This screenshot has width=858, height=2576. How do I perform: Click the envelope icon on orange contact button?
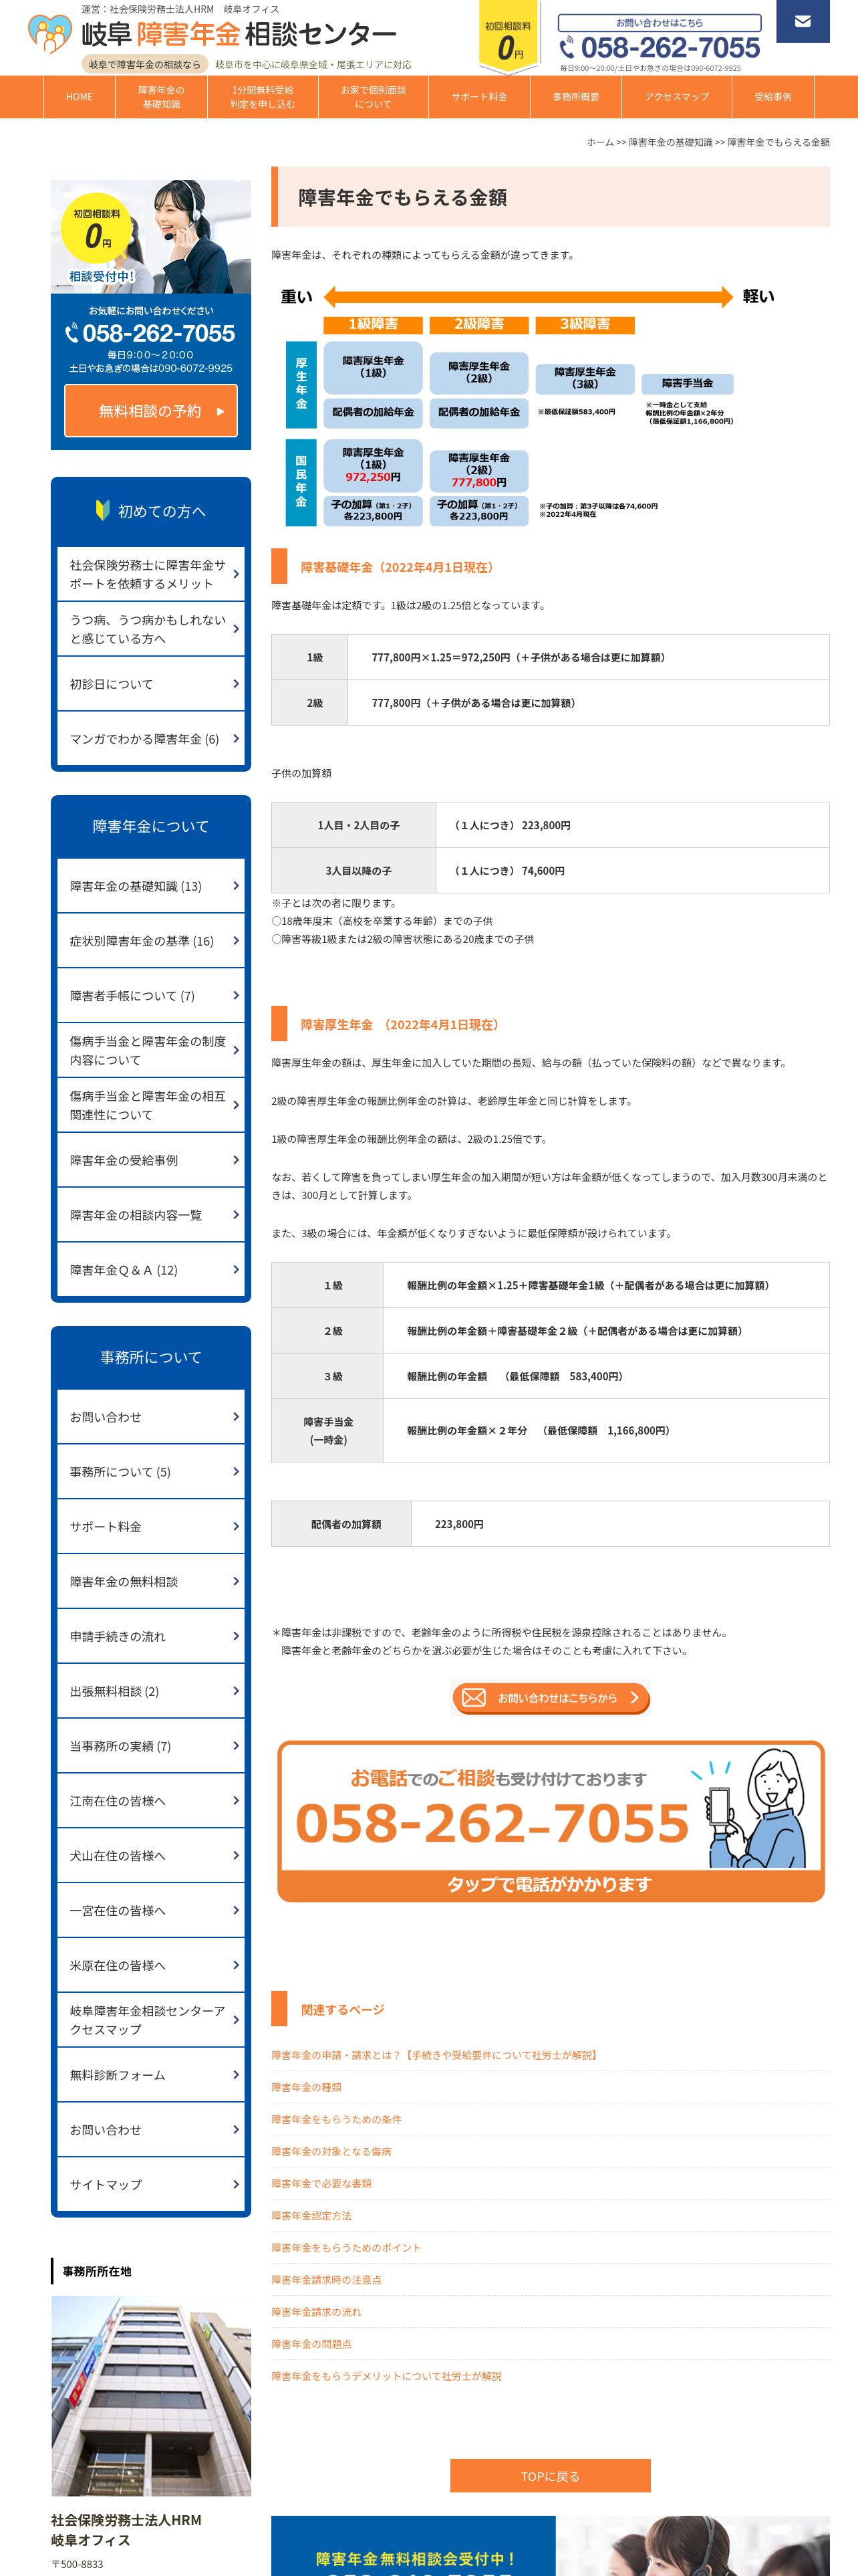coord(474,1697)
